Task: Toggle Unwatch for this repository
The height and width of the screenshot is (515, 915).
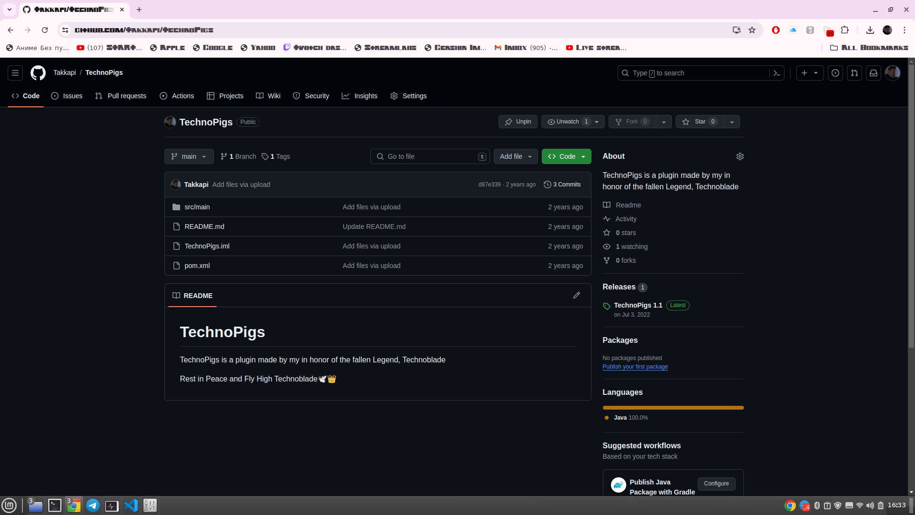Action: [x=568, y=122]
